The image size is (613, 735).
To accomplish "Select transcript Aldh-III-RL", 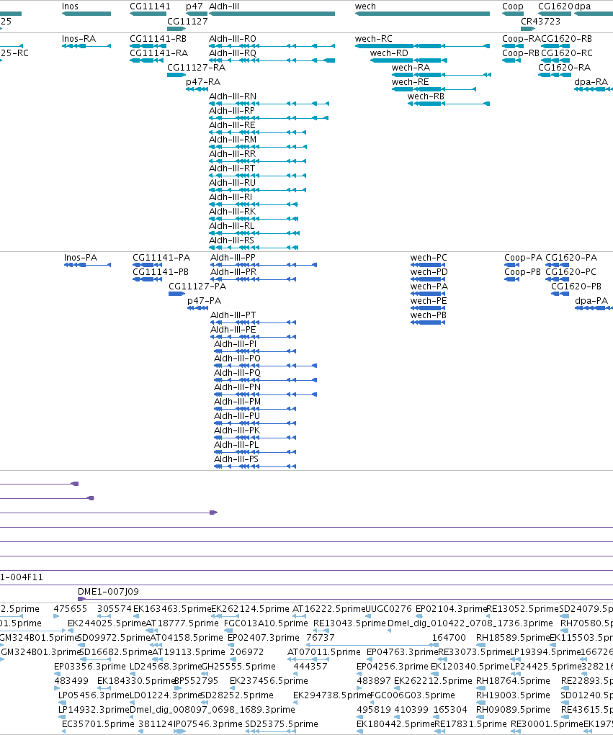I will pos(254,233).
